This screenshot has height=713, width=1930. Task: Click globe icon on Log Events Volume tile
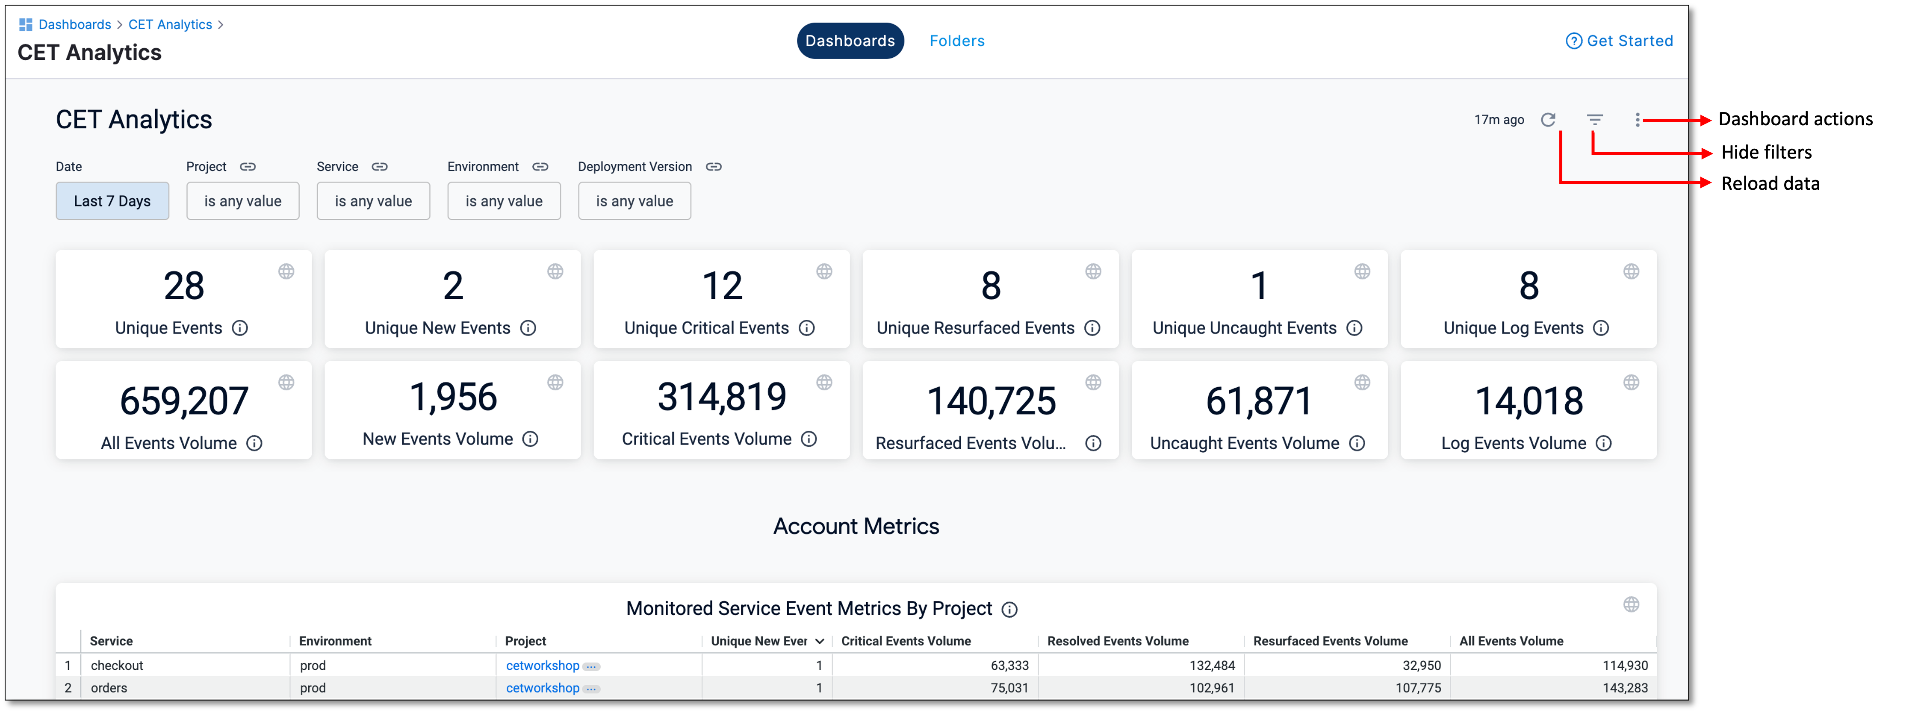coord(1631,383)
